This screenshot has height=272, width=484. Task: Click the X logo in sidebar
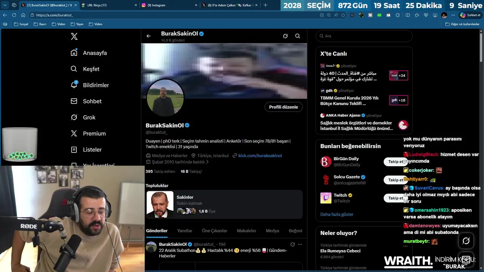click(x=74, y=36)
